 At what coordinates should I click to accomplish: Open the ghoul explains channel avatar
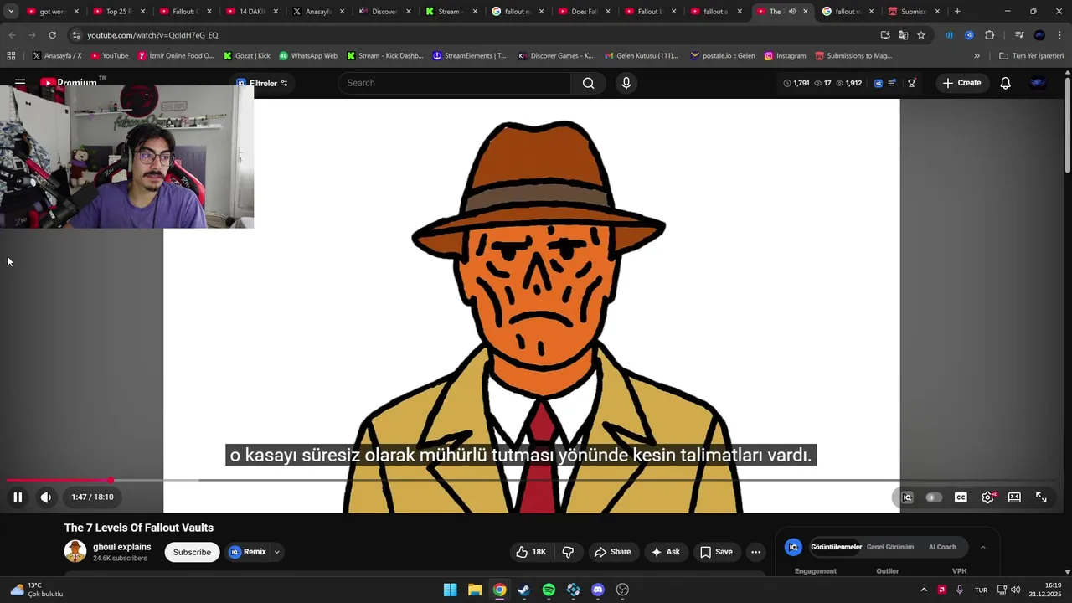75,551
